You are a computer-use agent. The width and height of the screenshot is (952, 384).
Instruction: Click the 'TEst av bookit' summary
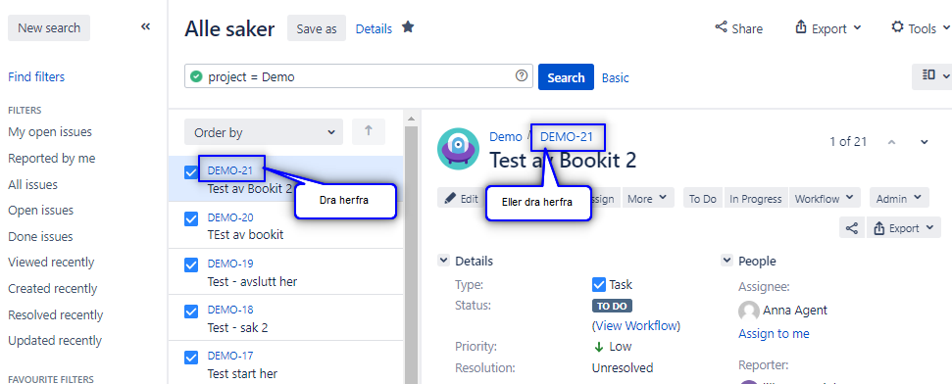pyautogui.click(x=245, y=234)
